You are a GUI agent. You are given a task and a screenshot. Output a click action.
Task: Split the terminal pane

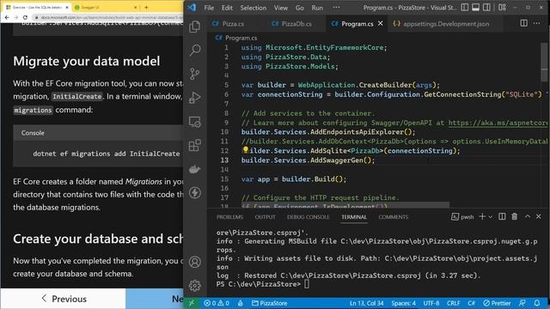pyautogui.click(x=502, y=216)
